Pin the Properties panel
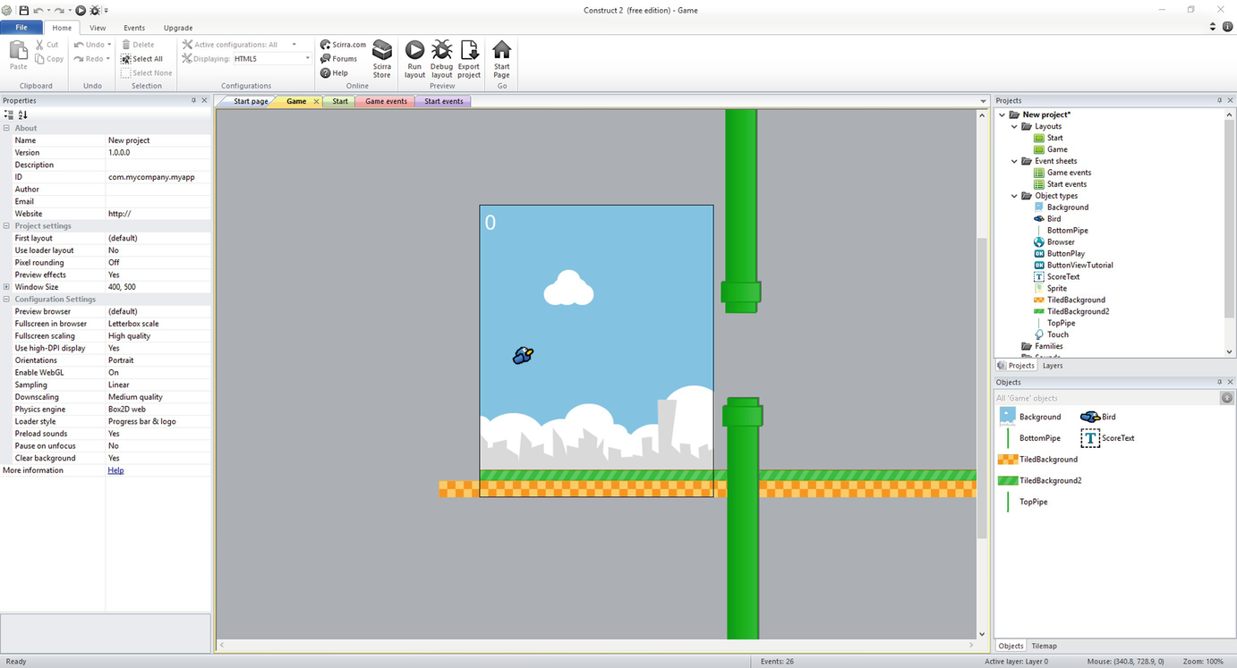Image resolution: width=1237 pixels, height=668 pixels. tap(194, 101)
